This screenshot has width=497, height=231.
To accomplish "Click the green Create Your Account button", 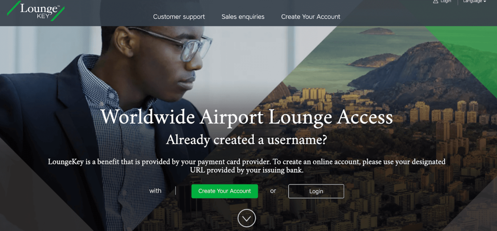I will coord(225,191).
